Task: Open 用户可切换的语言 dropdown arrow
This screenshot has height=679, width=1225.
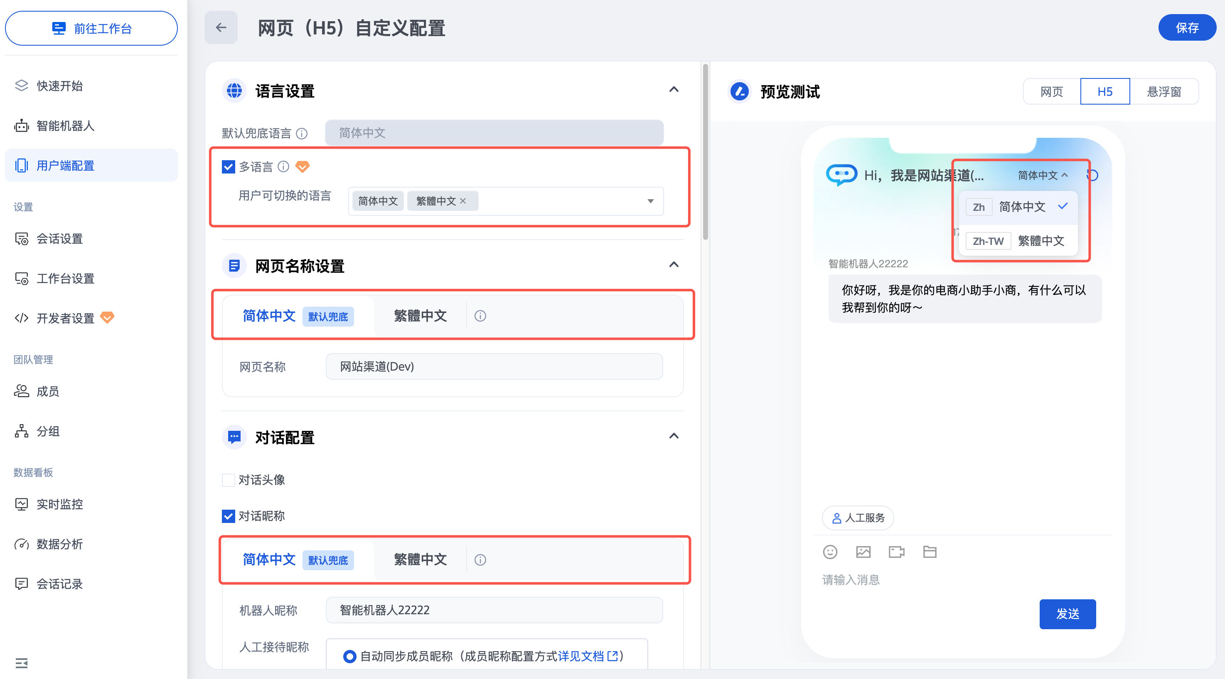Action: [x=651, y=201]
